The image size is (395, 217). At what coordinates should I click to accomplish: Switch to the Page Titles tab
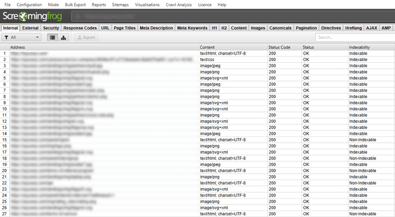point(124,28)
